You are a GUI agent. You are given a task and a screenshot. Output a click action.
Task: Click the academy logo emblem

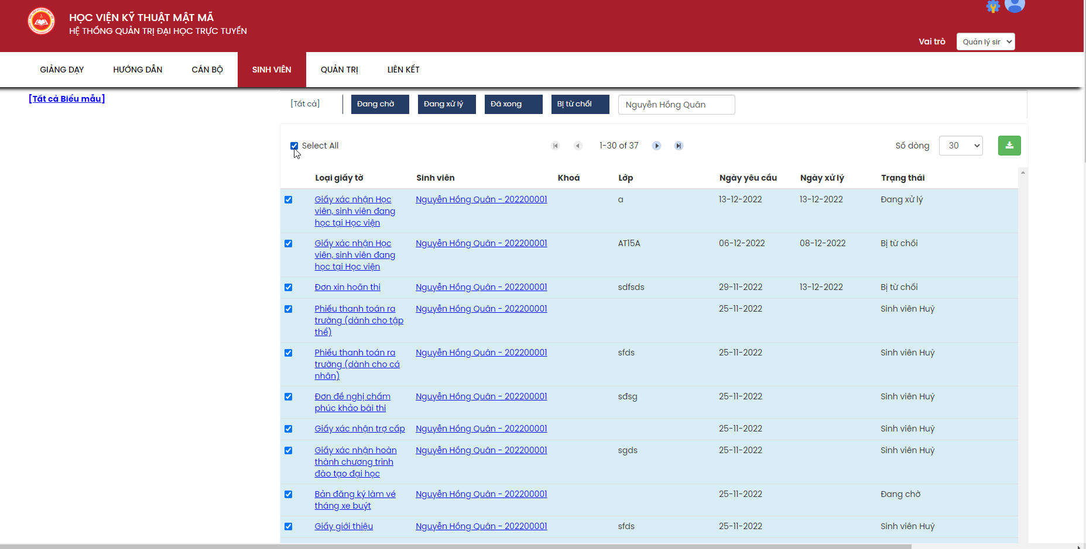[42, 22]
